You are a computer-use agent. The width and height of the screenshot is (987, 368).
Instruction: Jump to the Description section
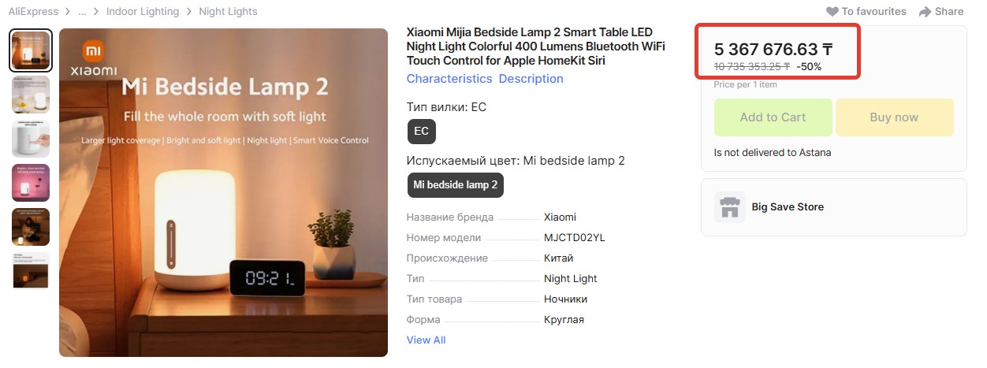pos(531,79)
